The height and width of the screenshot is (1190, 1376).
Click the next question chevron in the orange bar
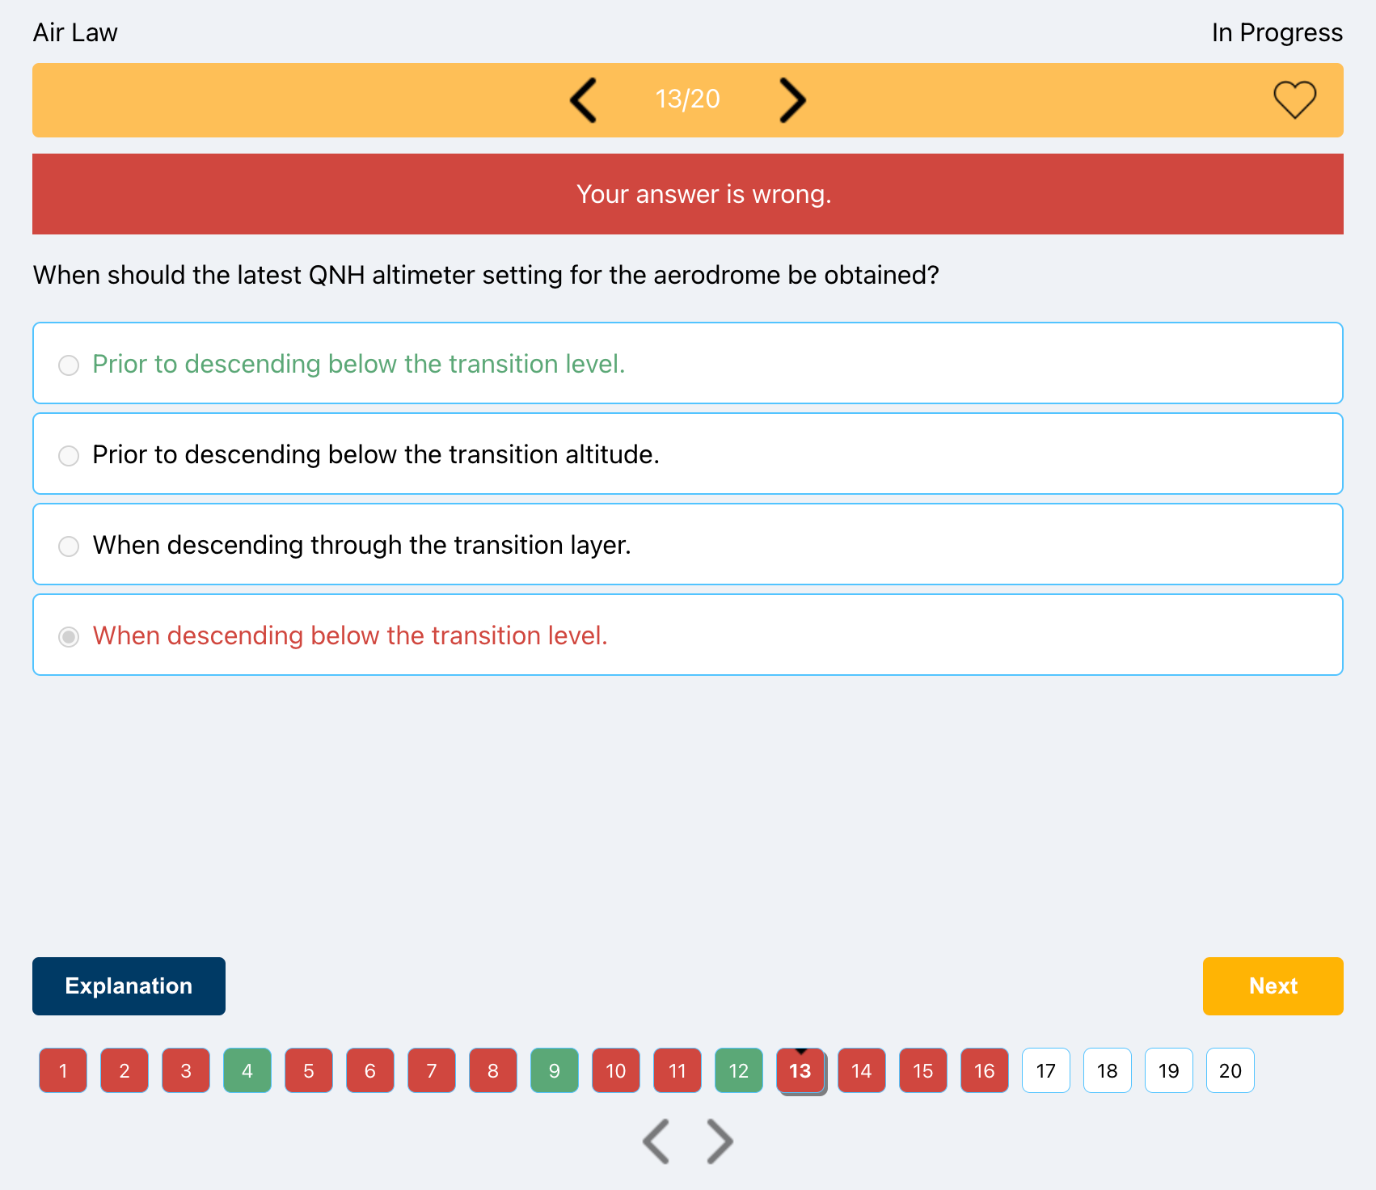[792, 99]
